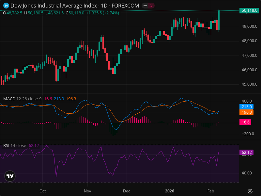
Task: Click the 62.12 value in RSI legend
Action: (34, 145)
